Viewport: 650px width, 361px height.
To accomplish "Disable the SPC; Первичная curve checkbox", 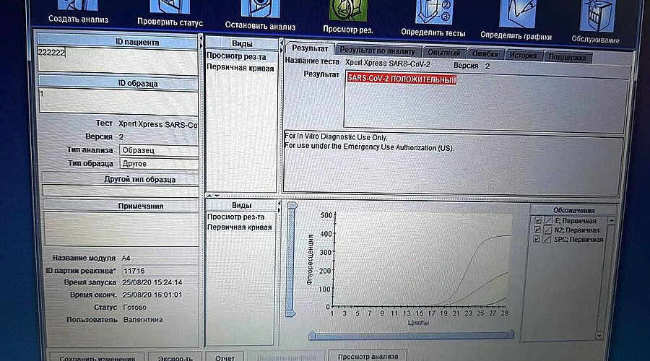I will [x=536, y=239].
